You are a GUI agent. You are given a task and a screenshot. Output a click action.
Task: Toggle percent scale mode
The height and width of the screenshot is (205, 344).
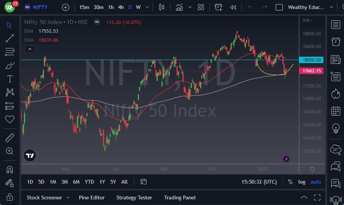290,182
